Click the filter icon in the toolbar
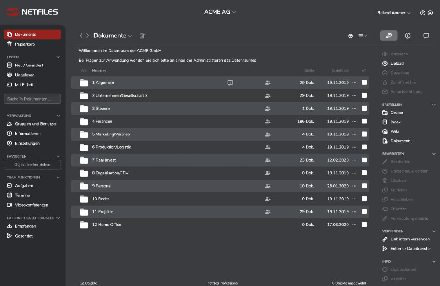 click(x=351, y=36)
